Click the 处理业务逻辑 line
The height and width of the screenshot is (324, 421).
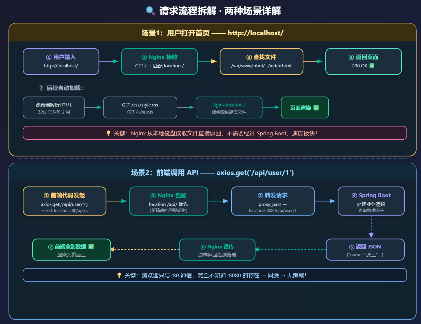click(x=371, y=204)
